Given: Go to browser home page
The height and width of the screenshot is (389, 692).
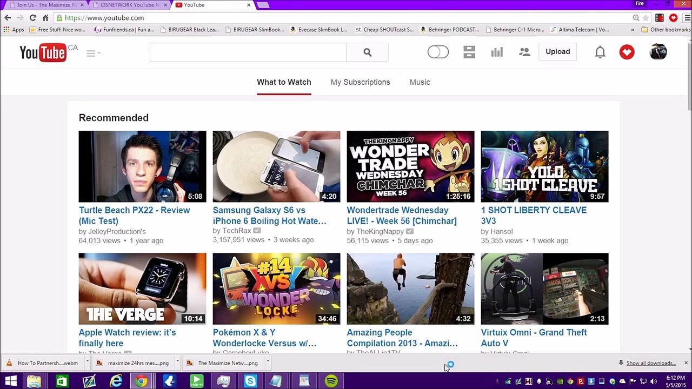Looking at the screenshot, I should click(x=46, y=18).
